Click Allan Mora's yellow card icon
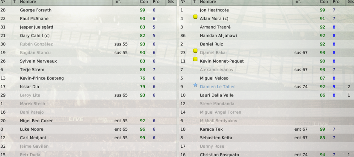 click(195, 17)
